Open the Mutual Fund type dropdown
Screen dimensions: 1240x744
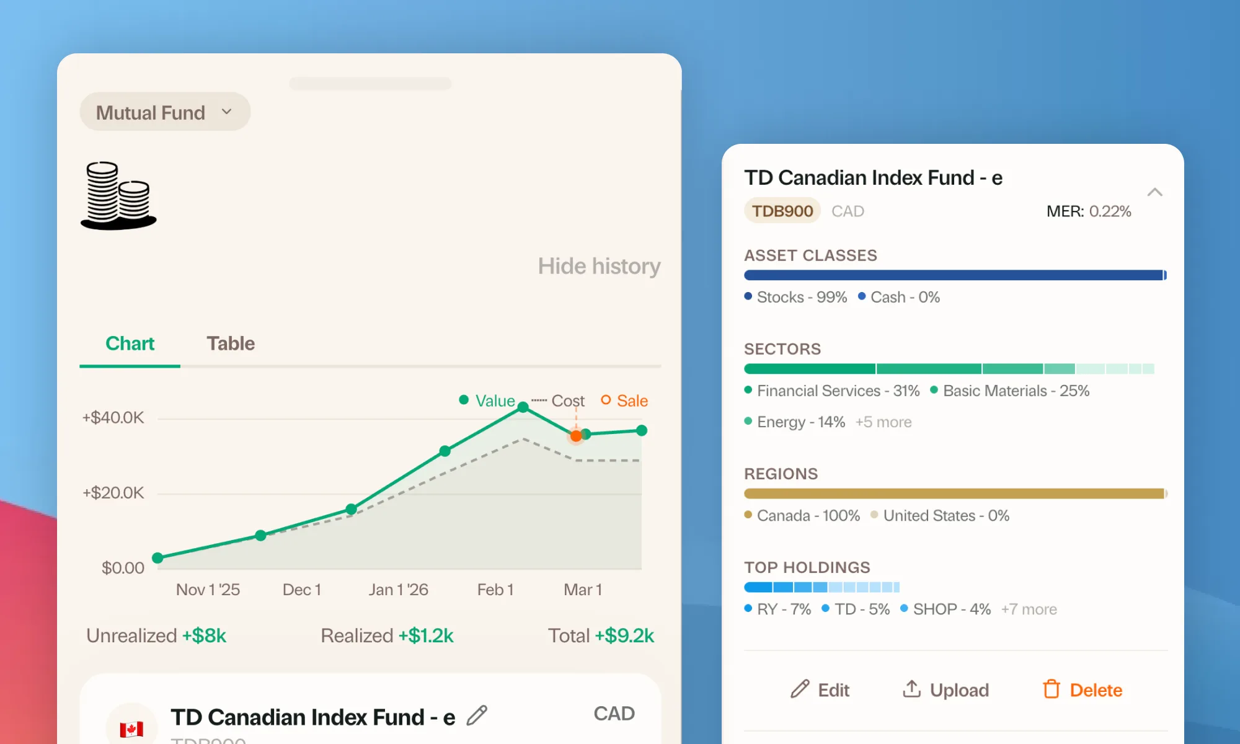(x=164, y=112)
